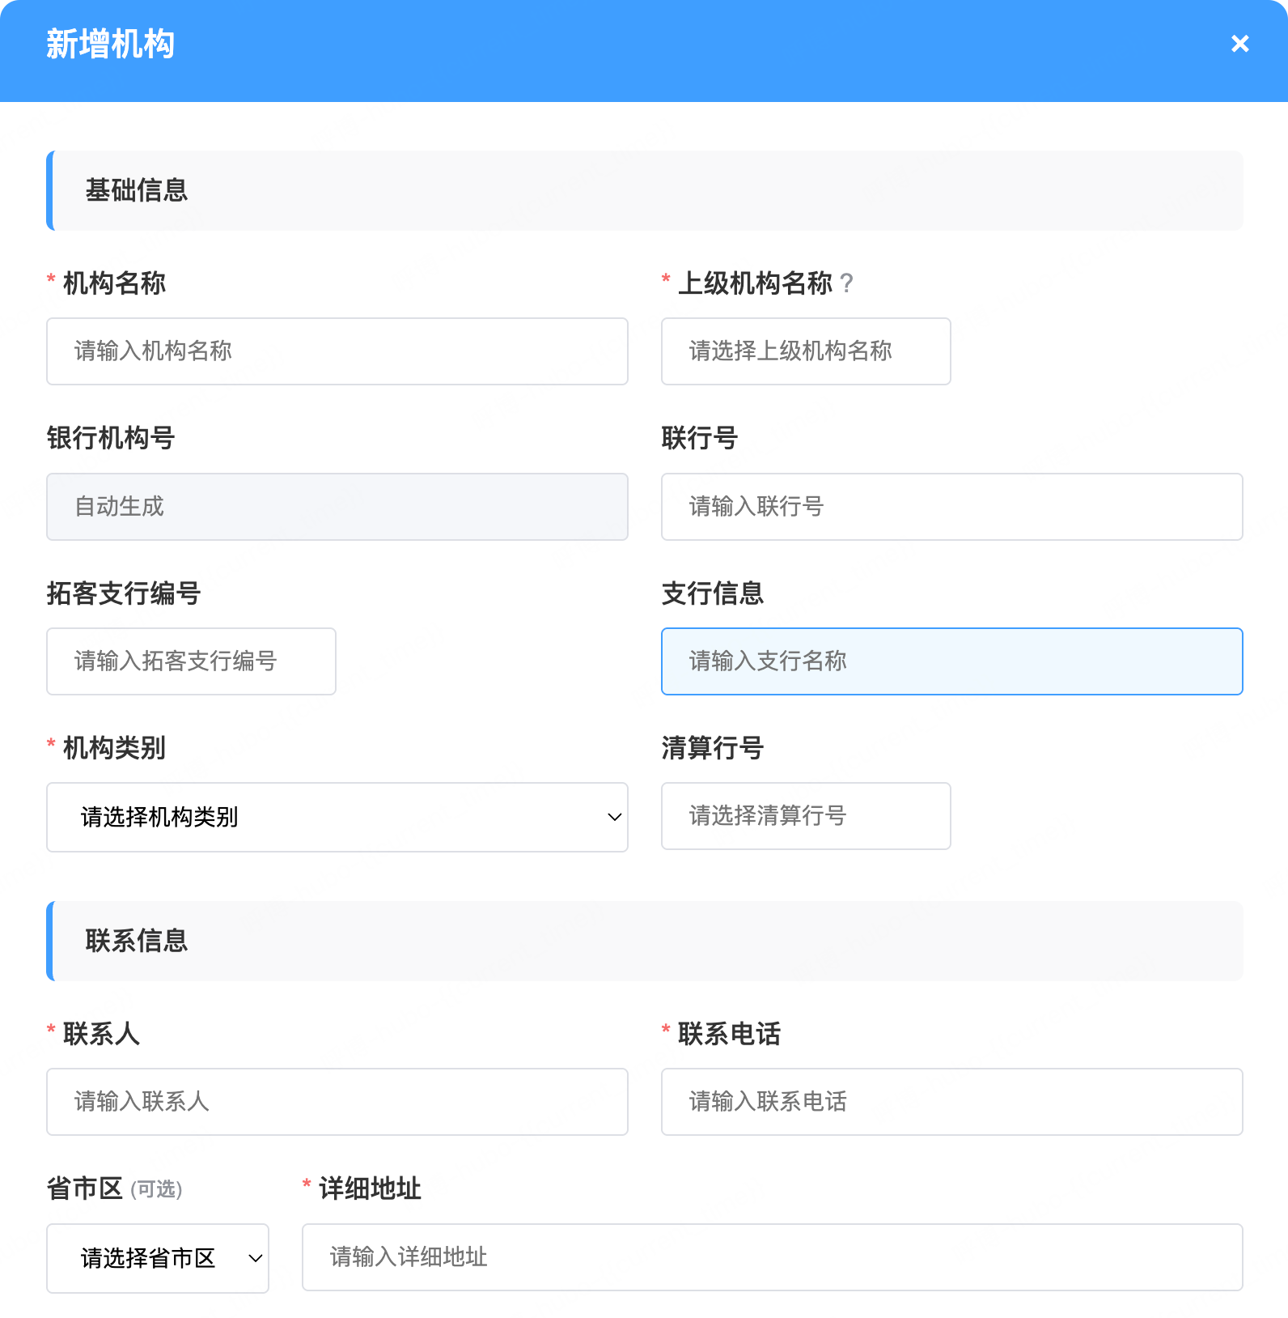
Task: Select the 支行信息 branch name field
Action: [x=951, y=661]
